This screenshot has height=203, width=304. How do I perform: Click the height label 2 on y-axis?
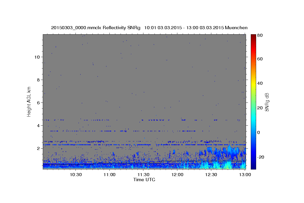click(38, 148)
